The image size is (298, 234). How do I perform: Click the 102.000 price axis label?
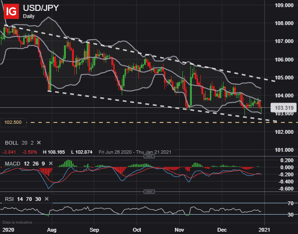284,132
